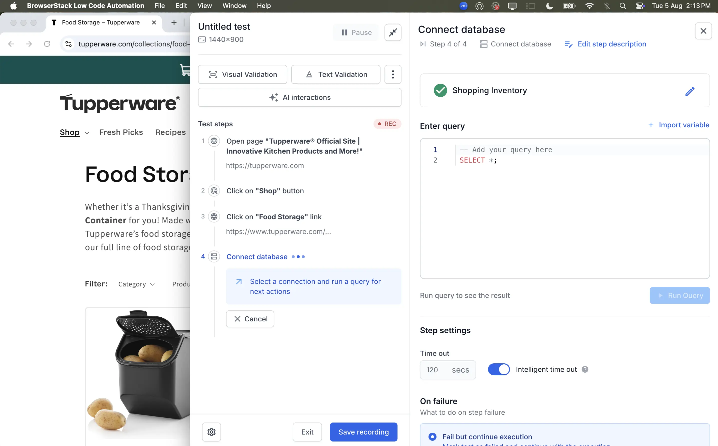Expand the Shop navigation menu chevron
Image resolution: width=718 pixels, height=446 pixels.
87,133
